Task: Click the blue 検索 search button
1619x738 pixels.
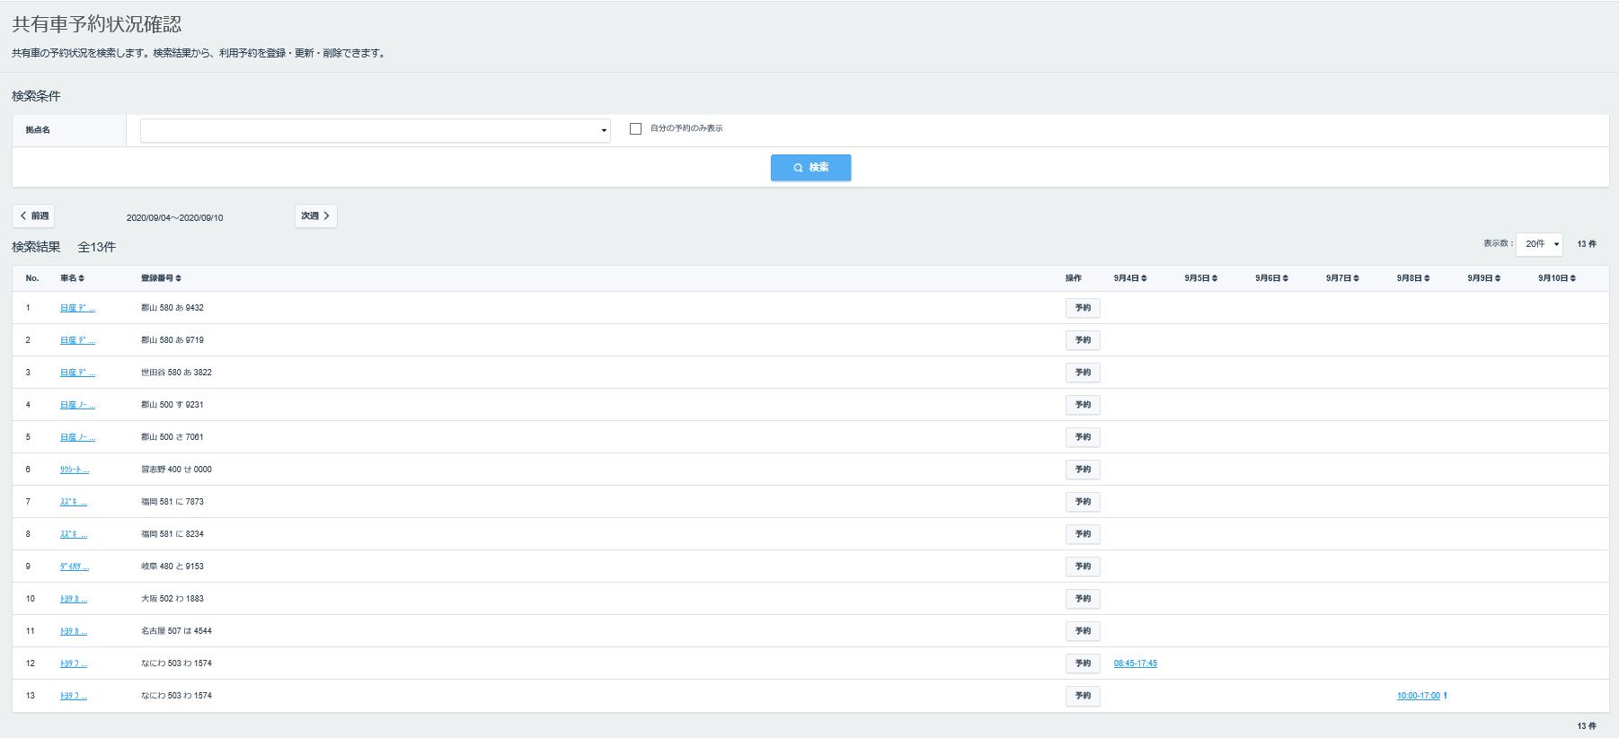Action: (810, 168)
